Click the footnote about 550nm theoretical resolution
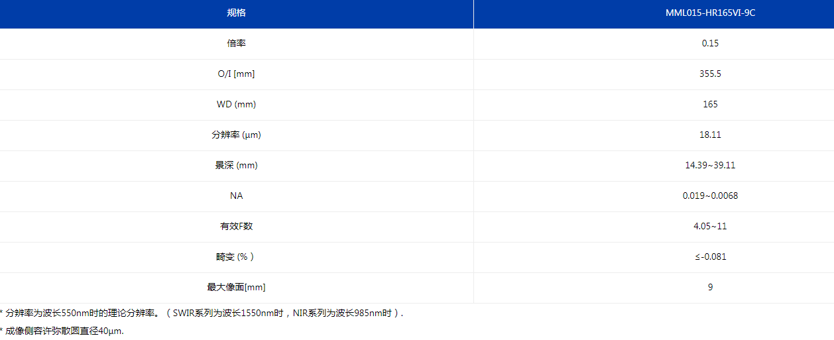Viewport: 834px width, 340px height. click(x=202, y=313)
